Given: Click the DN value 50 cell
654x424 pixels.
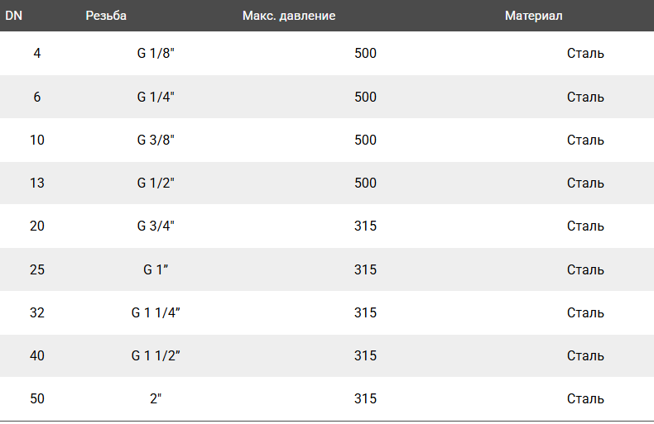Looking at the screenshot, I should pos(37,398).
